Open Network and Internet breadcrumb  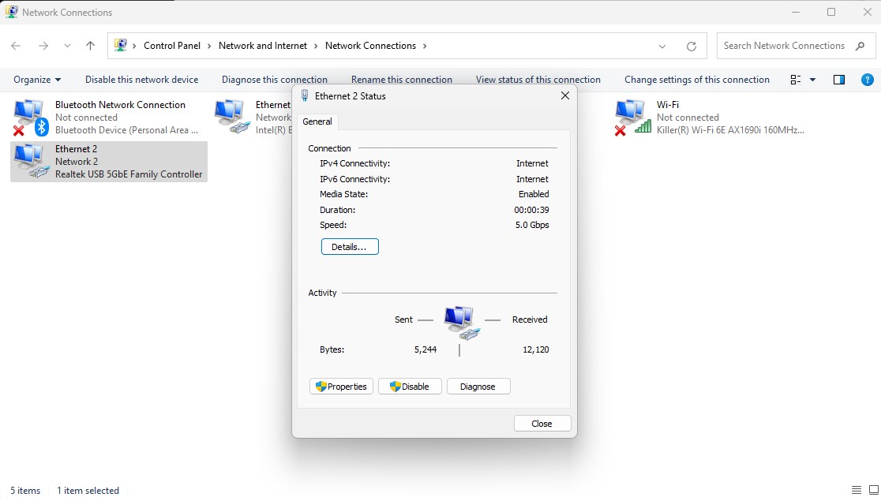[x=263, y=46]
